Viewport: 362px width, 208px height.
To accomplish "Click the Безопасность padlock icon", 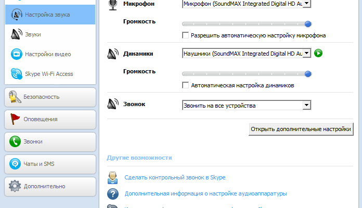I will (x=15, y=97).
